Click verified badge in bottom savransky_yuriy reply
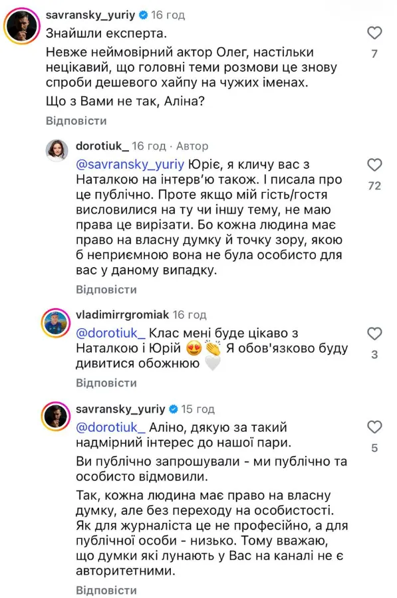The height and width of the screenshot is (598, 397). point(174,409)
